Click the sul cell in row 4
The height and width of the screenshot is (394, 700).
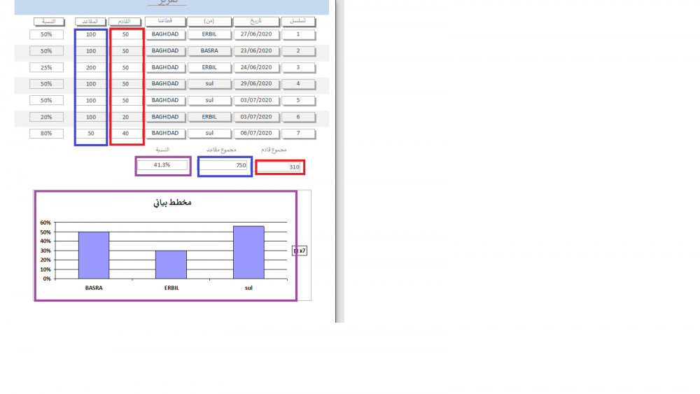209,84
